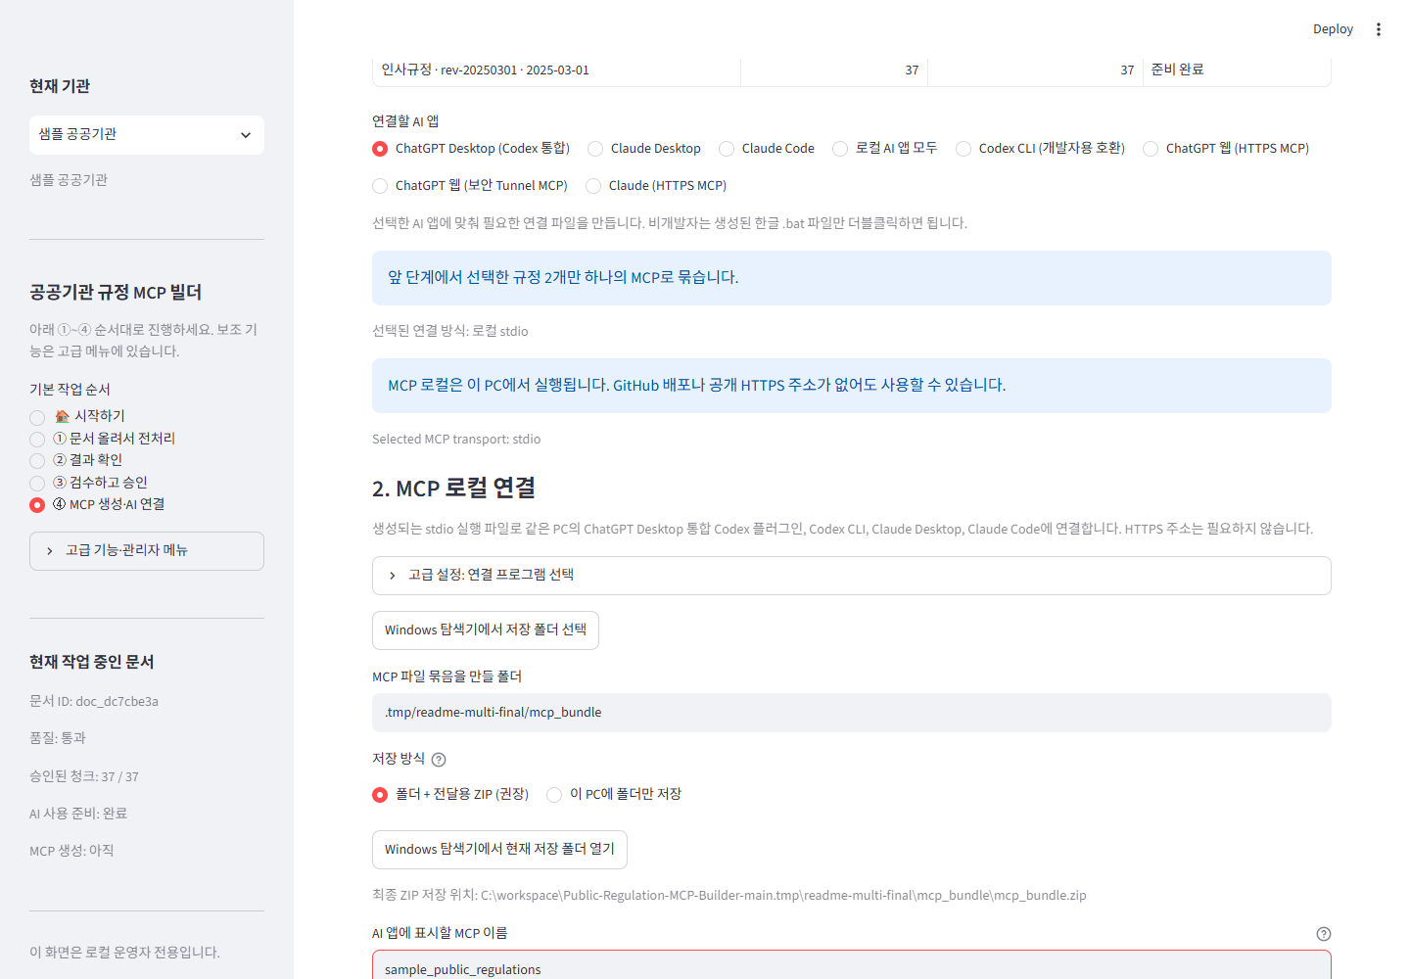Click the help icon beside MCP 이름 field

[1324, 934]
